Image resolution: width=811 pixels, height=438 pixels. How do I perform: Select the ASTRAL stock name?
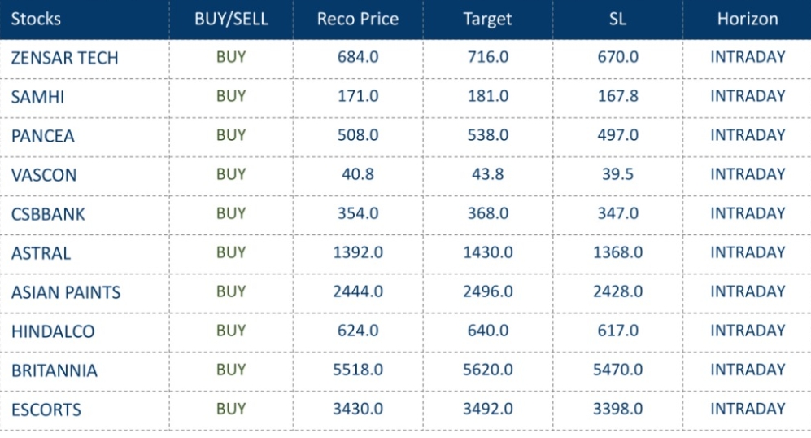41,253
